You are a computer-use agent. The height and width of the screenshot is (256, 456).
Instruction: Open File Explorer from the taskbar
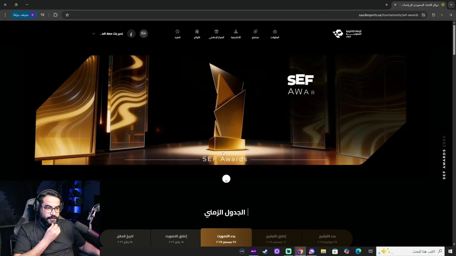323,251
